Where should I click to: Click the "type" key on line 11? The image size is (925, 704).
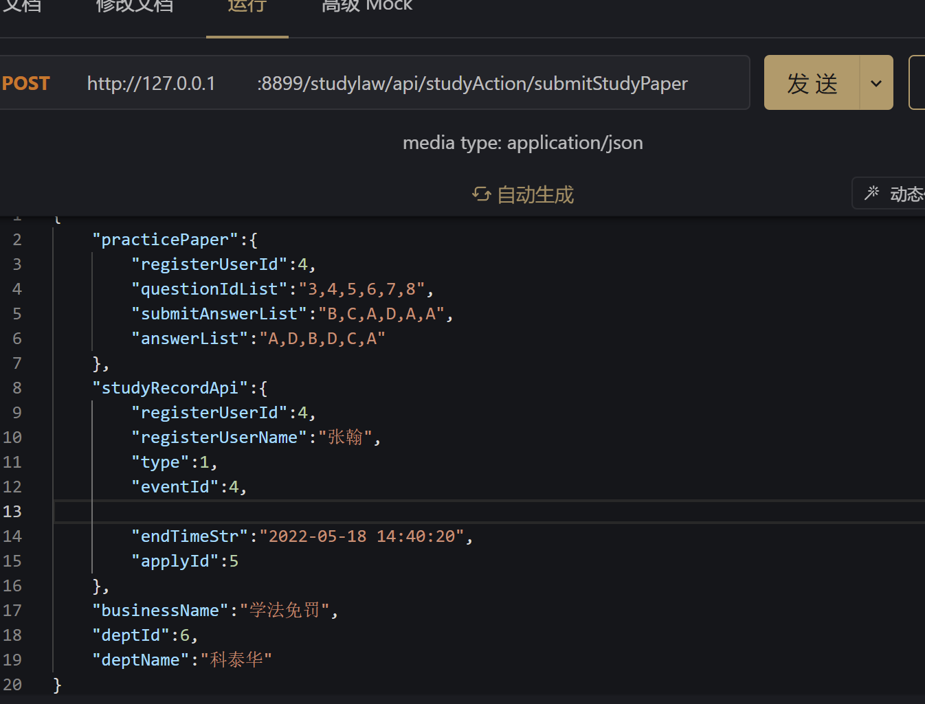tap(160, 462)
